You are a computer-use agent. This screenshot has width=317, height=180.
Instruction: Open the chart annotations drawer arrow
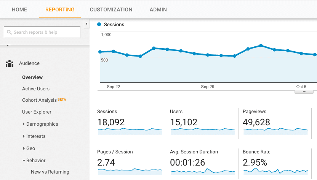click(x=304, y=92)
